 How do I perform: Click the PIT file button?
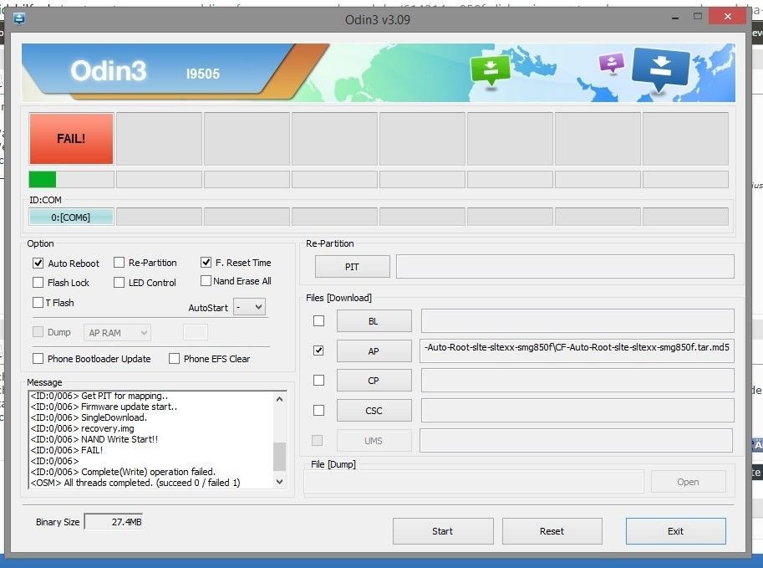click(353, 267)
